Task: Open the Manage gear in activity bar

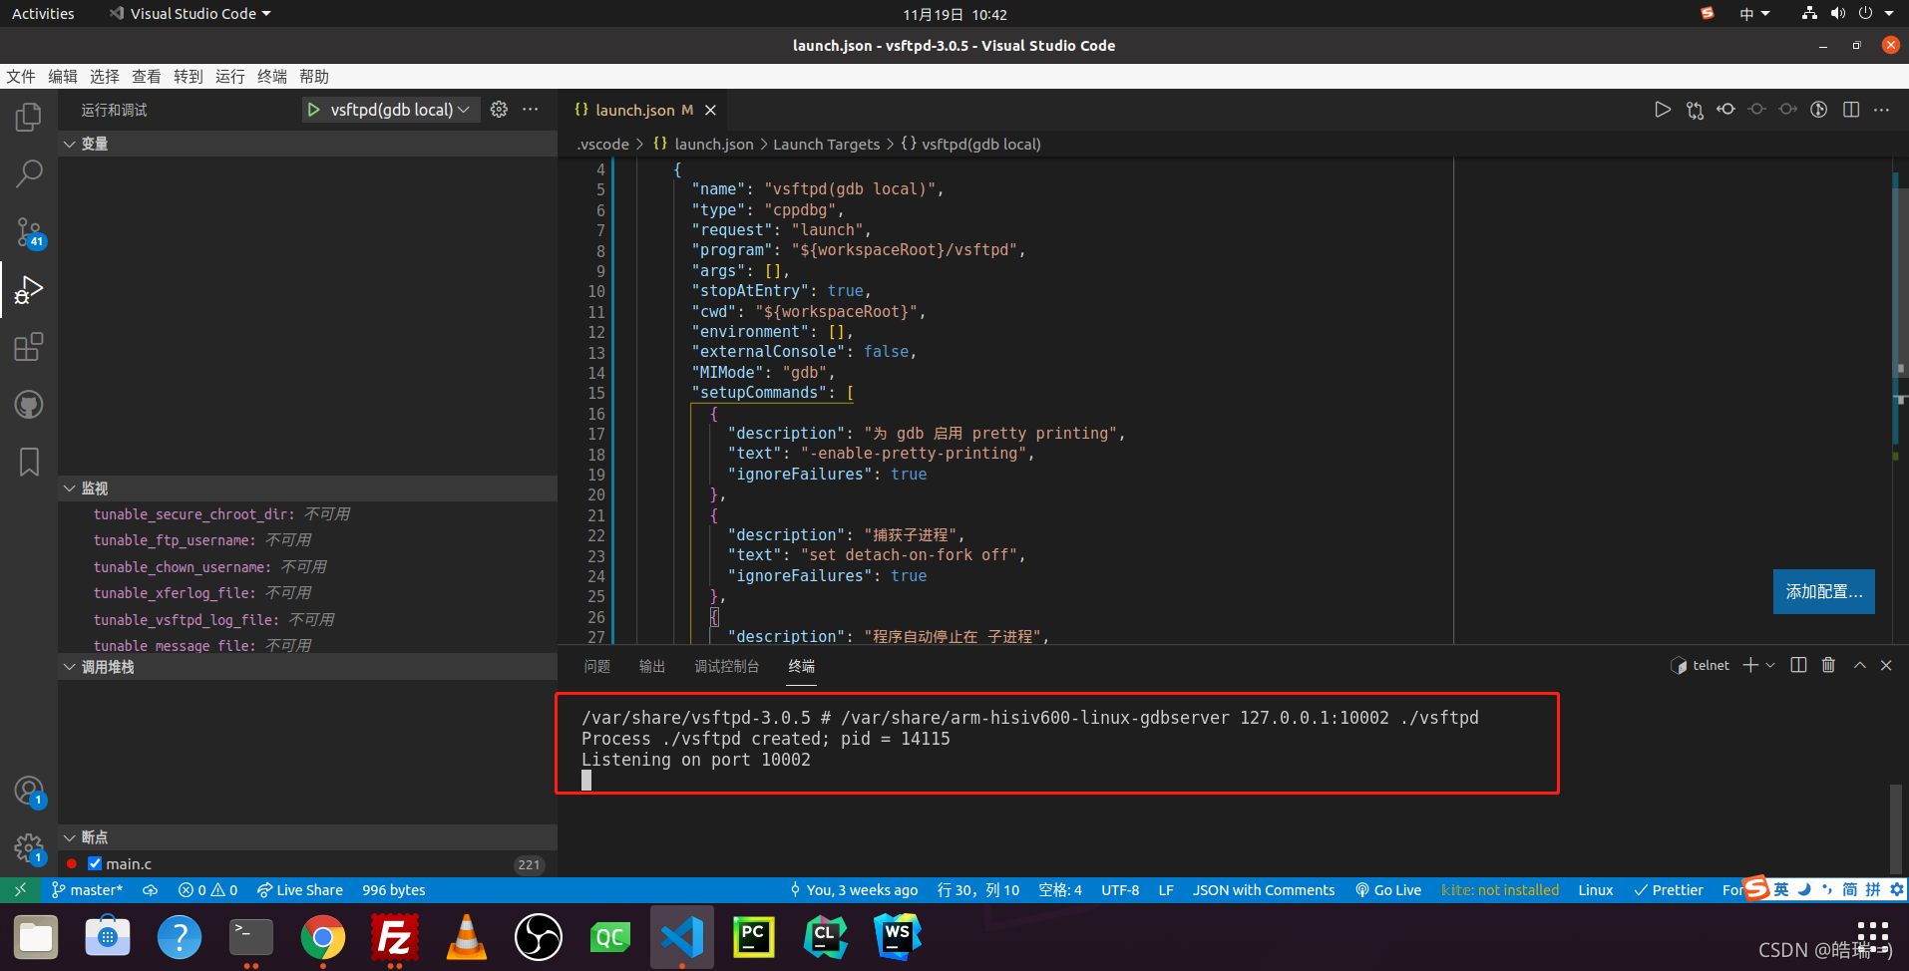Action: click(x=29, y=849)
